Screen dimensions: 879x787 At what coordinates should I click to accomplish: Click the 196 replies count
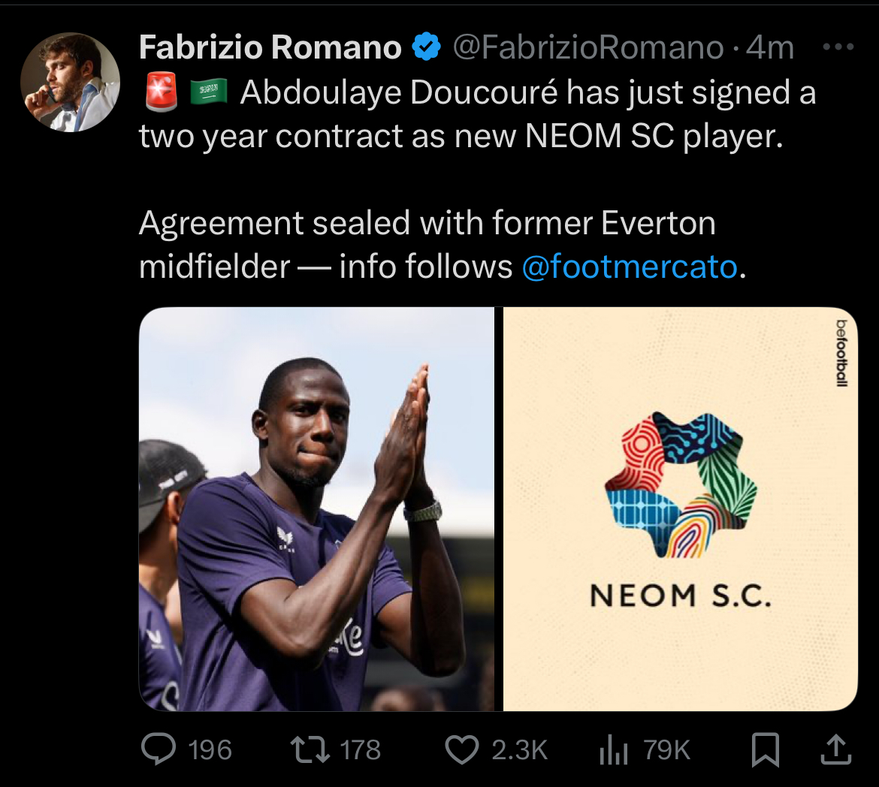pyautogui.click(x=210, y=749)
